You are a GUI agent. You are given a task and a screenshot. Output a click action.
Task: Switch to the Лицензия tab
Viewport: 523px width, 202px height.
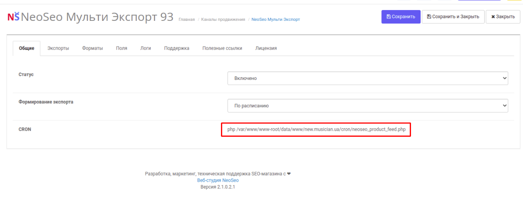(266, 48)
